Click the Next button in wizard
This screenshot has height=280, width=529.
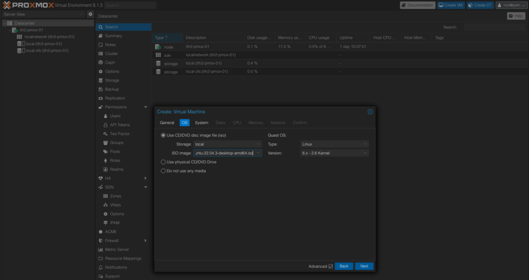pos(364,266)
